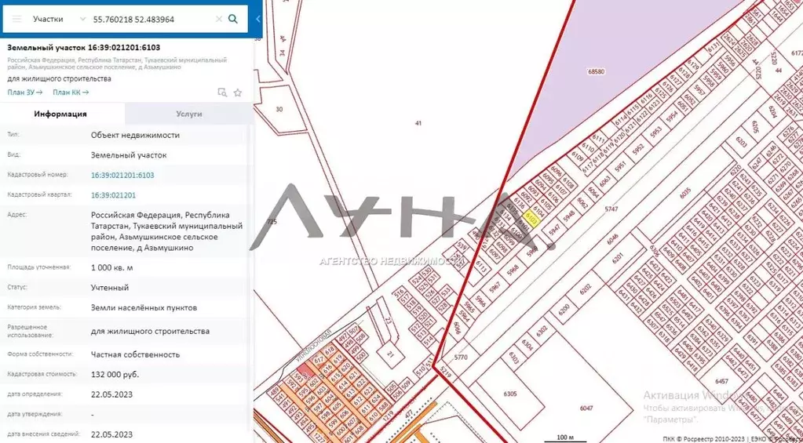Add parcel to favorites with star icon

[238, 93]
